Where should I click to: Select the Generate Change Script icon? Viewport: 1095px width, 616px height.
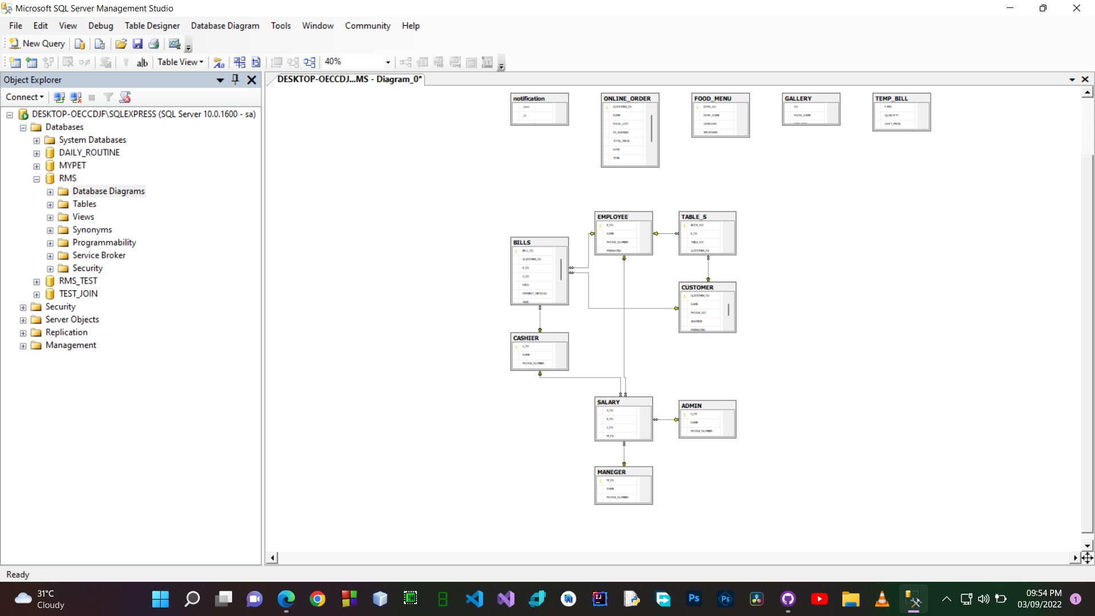(106, 62)
